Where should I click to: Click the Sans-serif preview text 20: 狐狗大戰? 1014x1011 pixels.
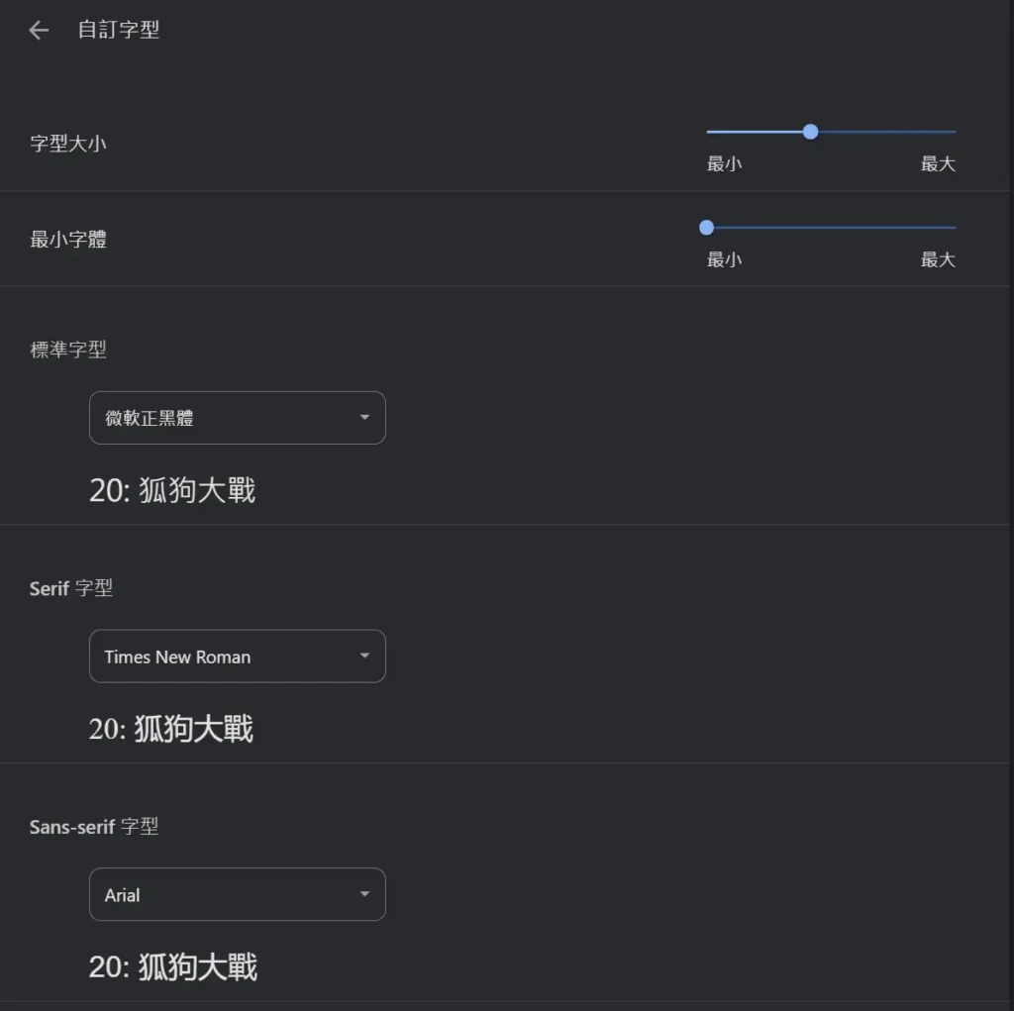171,967
